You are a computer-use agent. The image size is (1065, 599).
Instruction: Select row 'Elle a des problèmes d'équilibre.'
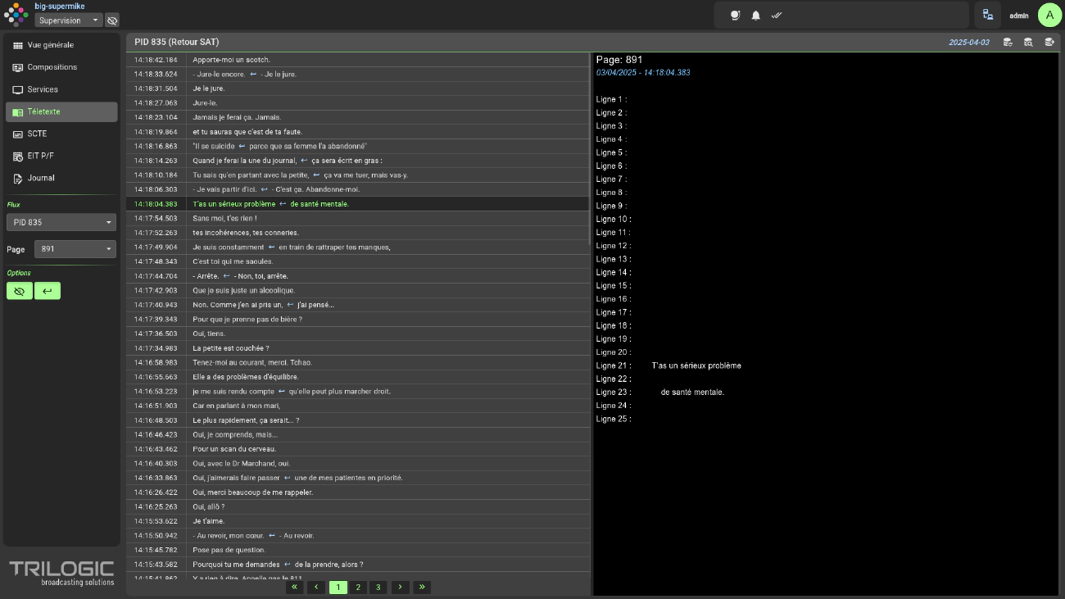[x=358, y=377]
